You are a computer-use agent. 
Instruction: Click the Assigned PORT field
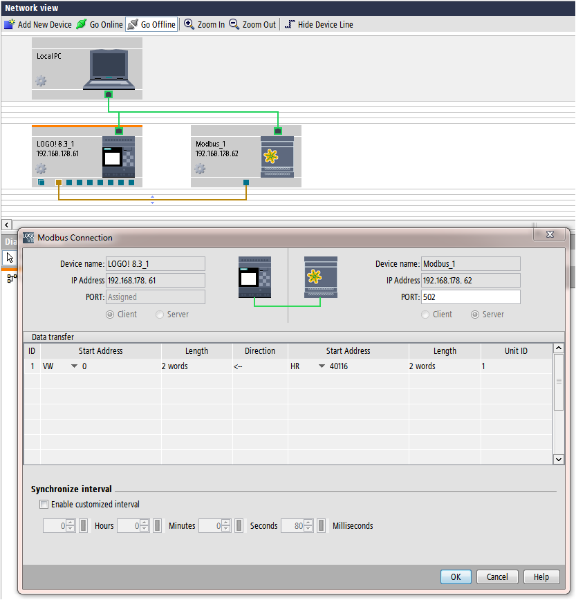coord(156,297)
